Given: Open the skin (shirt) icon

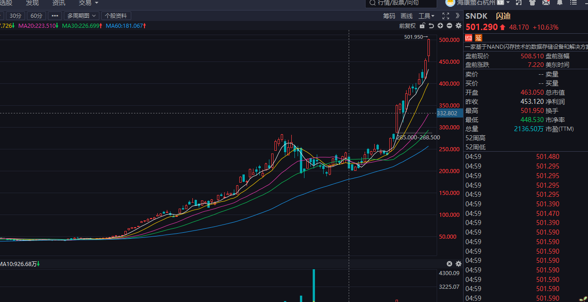Looking at the screenshot, I should (532, 3).
